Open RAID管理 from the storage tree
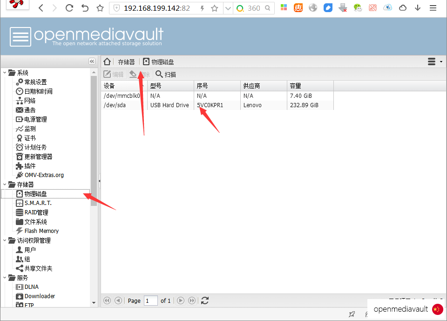The width and height of the screenshot is (447, 321). pyautogui.click(x=36, y=212)
